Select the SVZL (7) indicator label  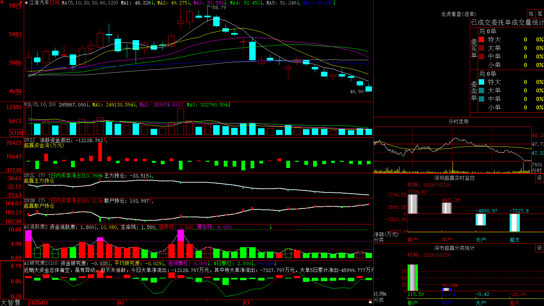click(34, 175)
